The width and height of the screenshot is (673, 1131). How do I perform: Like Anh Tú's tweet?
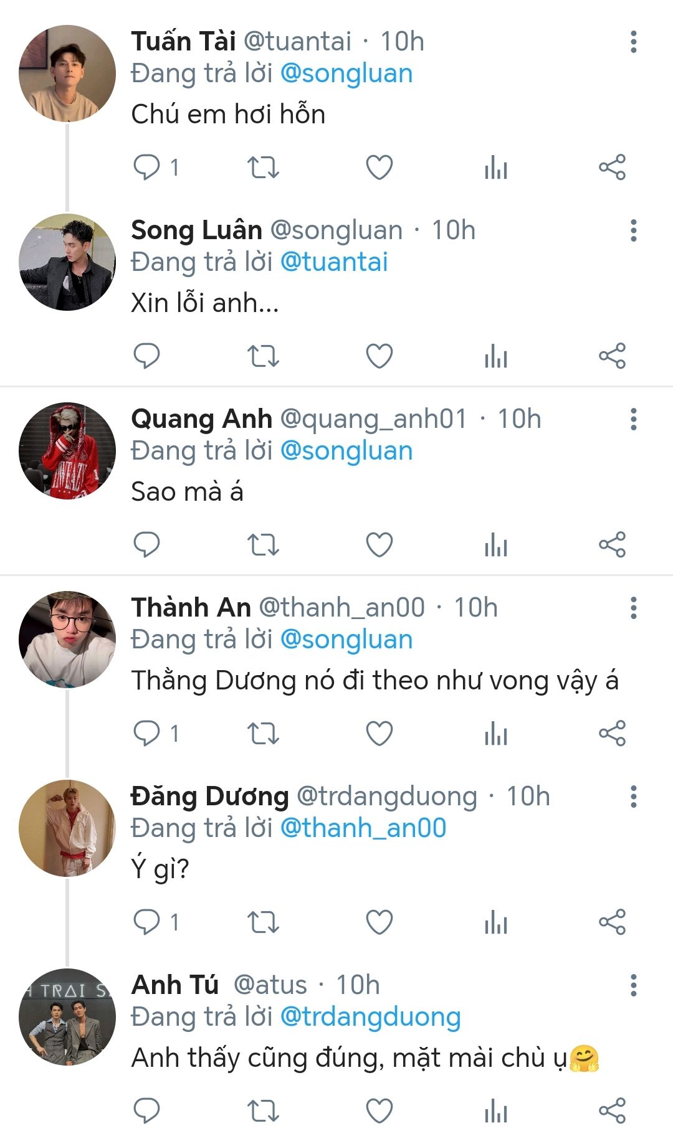[x=379, y=1111]
